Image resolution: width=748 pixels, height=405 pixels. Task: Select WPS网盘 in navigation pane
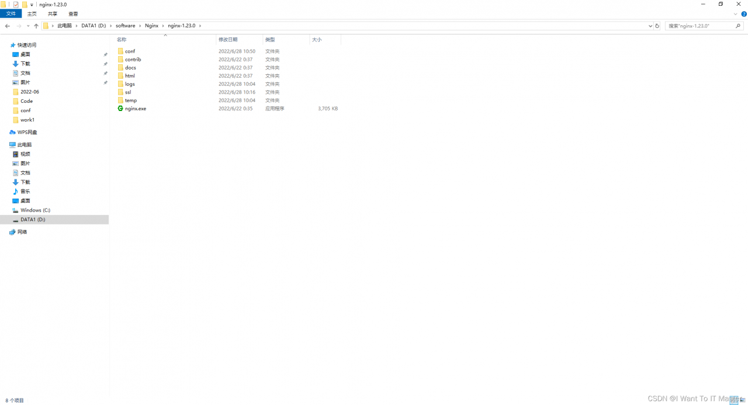[x=27, y=132]
